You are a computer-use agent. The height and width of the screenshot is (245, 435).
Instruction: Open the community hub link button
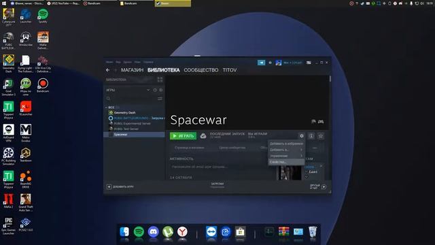(232, 148)
